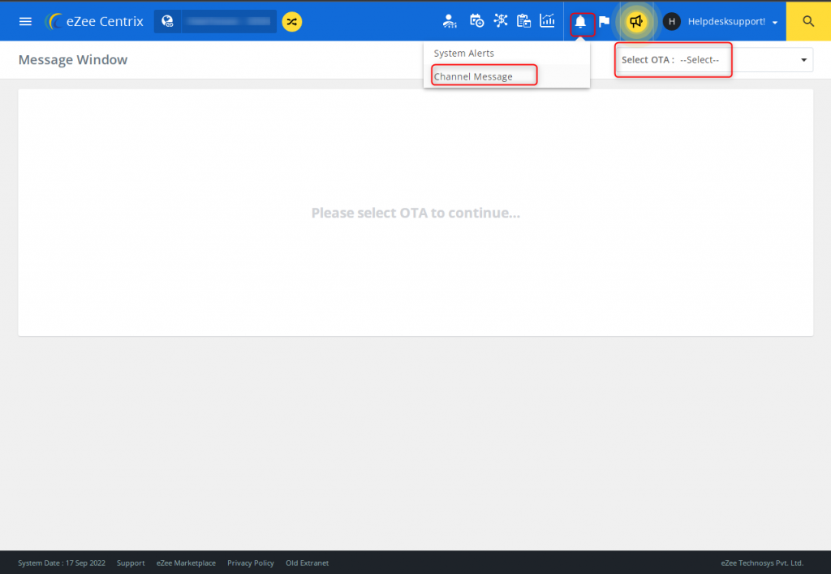The height and width of the screenshot is (574, 831).
Task: Choose Channel Message from bell menu
Action: [506, 76]
